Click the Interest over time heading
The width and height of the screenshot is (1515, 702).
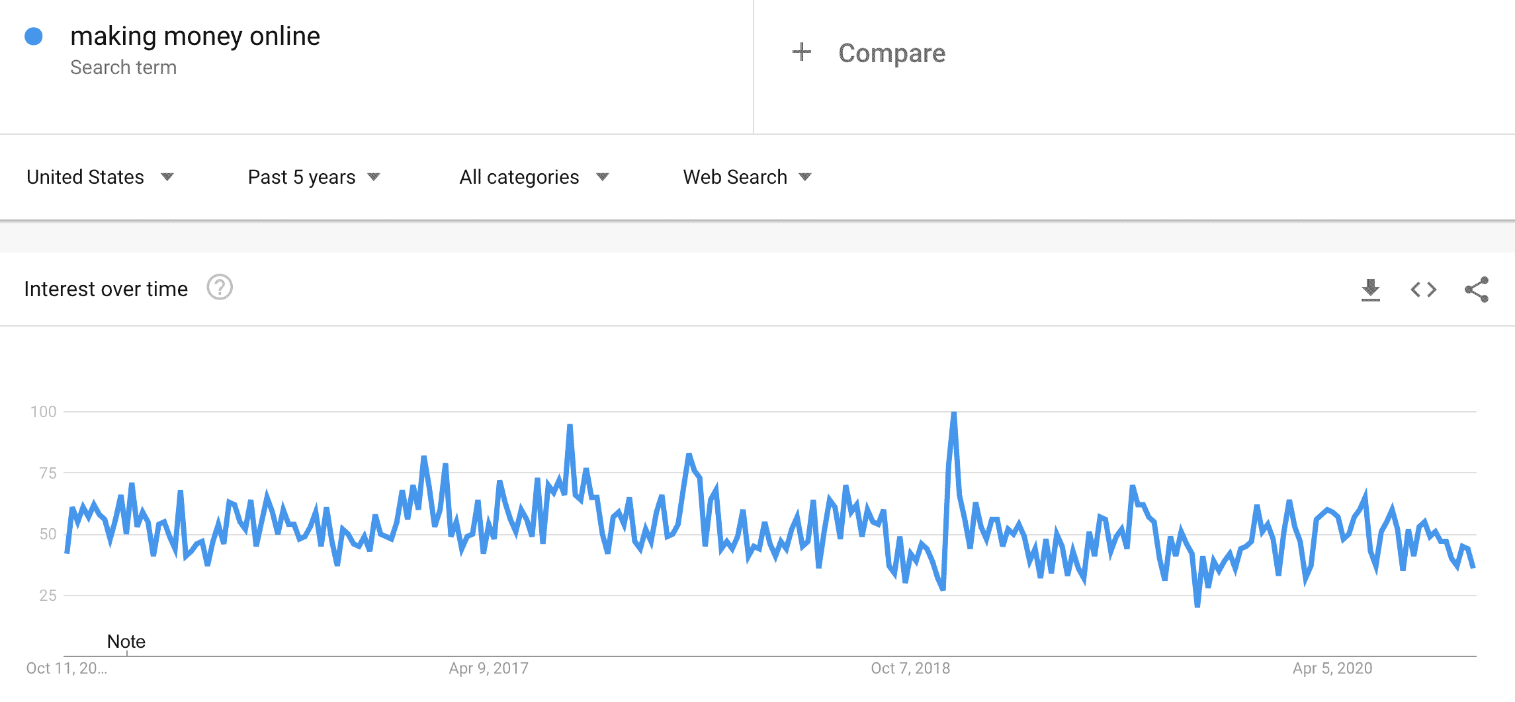click(106, 289)
